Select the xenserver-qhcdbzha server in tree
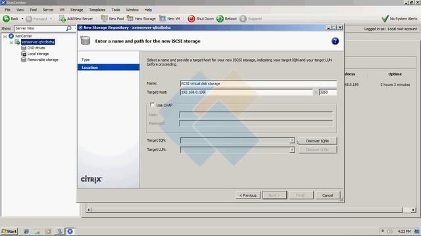 [x=38, y=42]
